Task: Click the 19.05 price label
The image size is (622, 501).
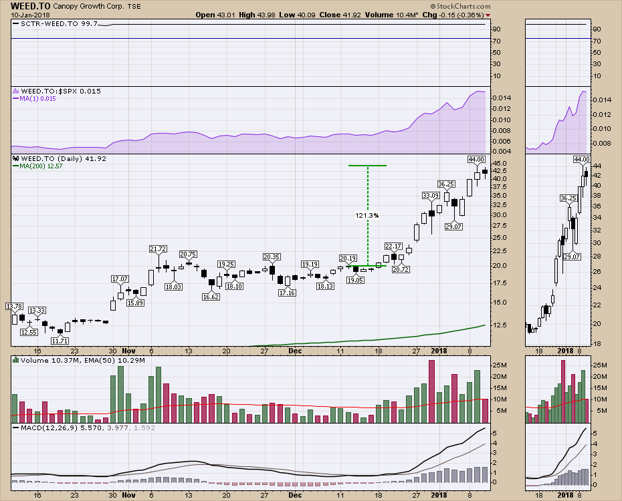Action: (x=355, y=280)
